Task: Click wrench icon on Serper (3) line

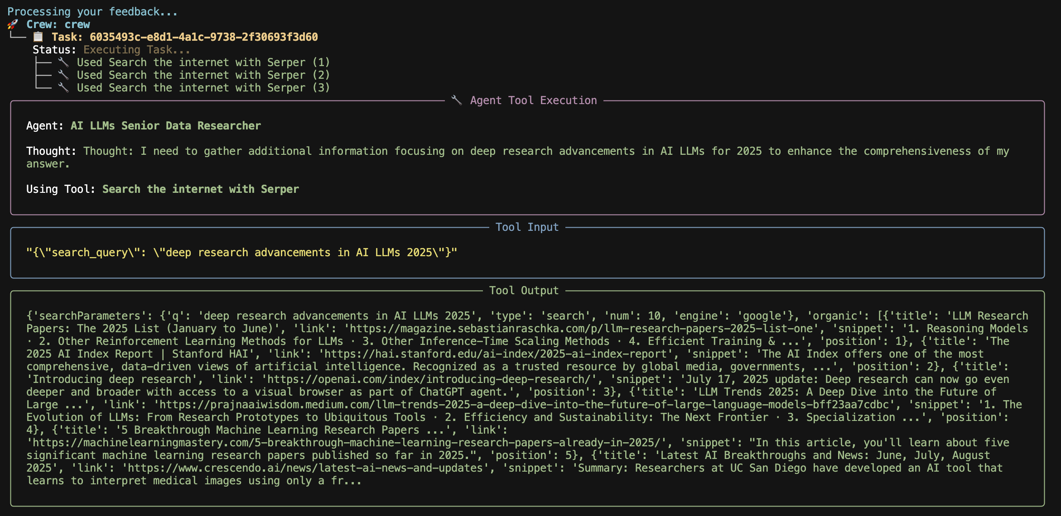Action: 63,87
